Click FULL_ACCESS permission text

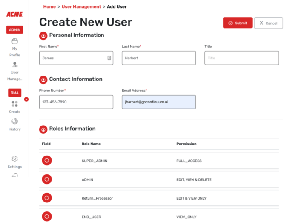click(x=189, y=161)
